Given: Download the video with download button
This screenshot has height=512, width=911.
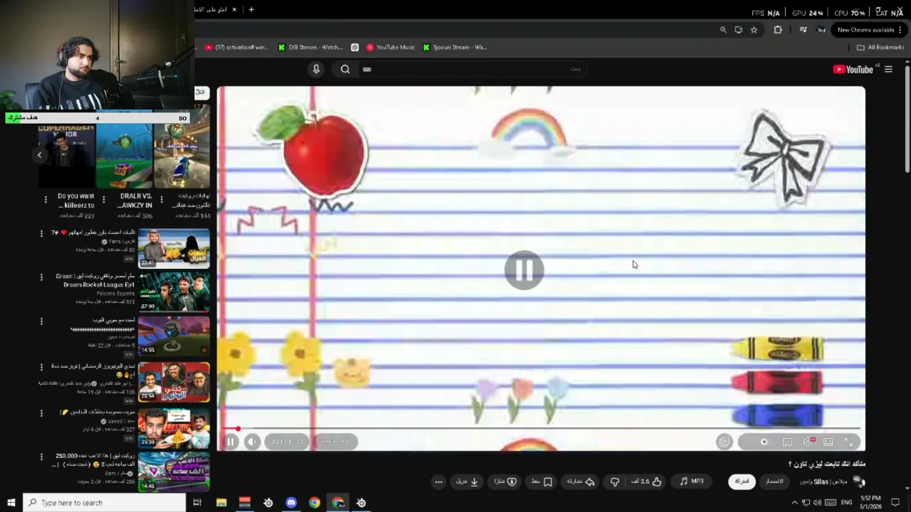Looking at the screenshot, I should pos(467,481).
